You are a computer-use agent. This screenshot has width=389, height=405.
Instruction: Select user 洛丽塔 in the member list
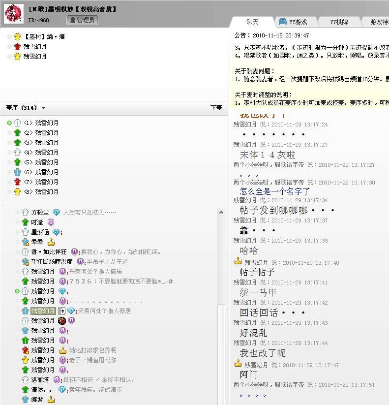[x=40, y=380]
